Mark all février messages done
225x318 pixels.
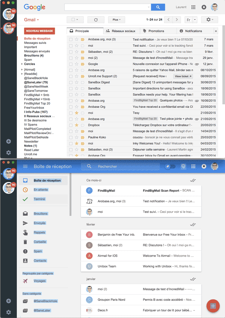193,224
